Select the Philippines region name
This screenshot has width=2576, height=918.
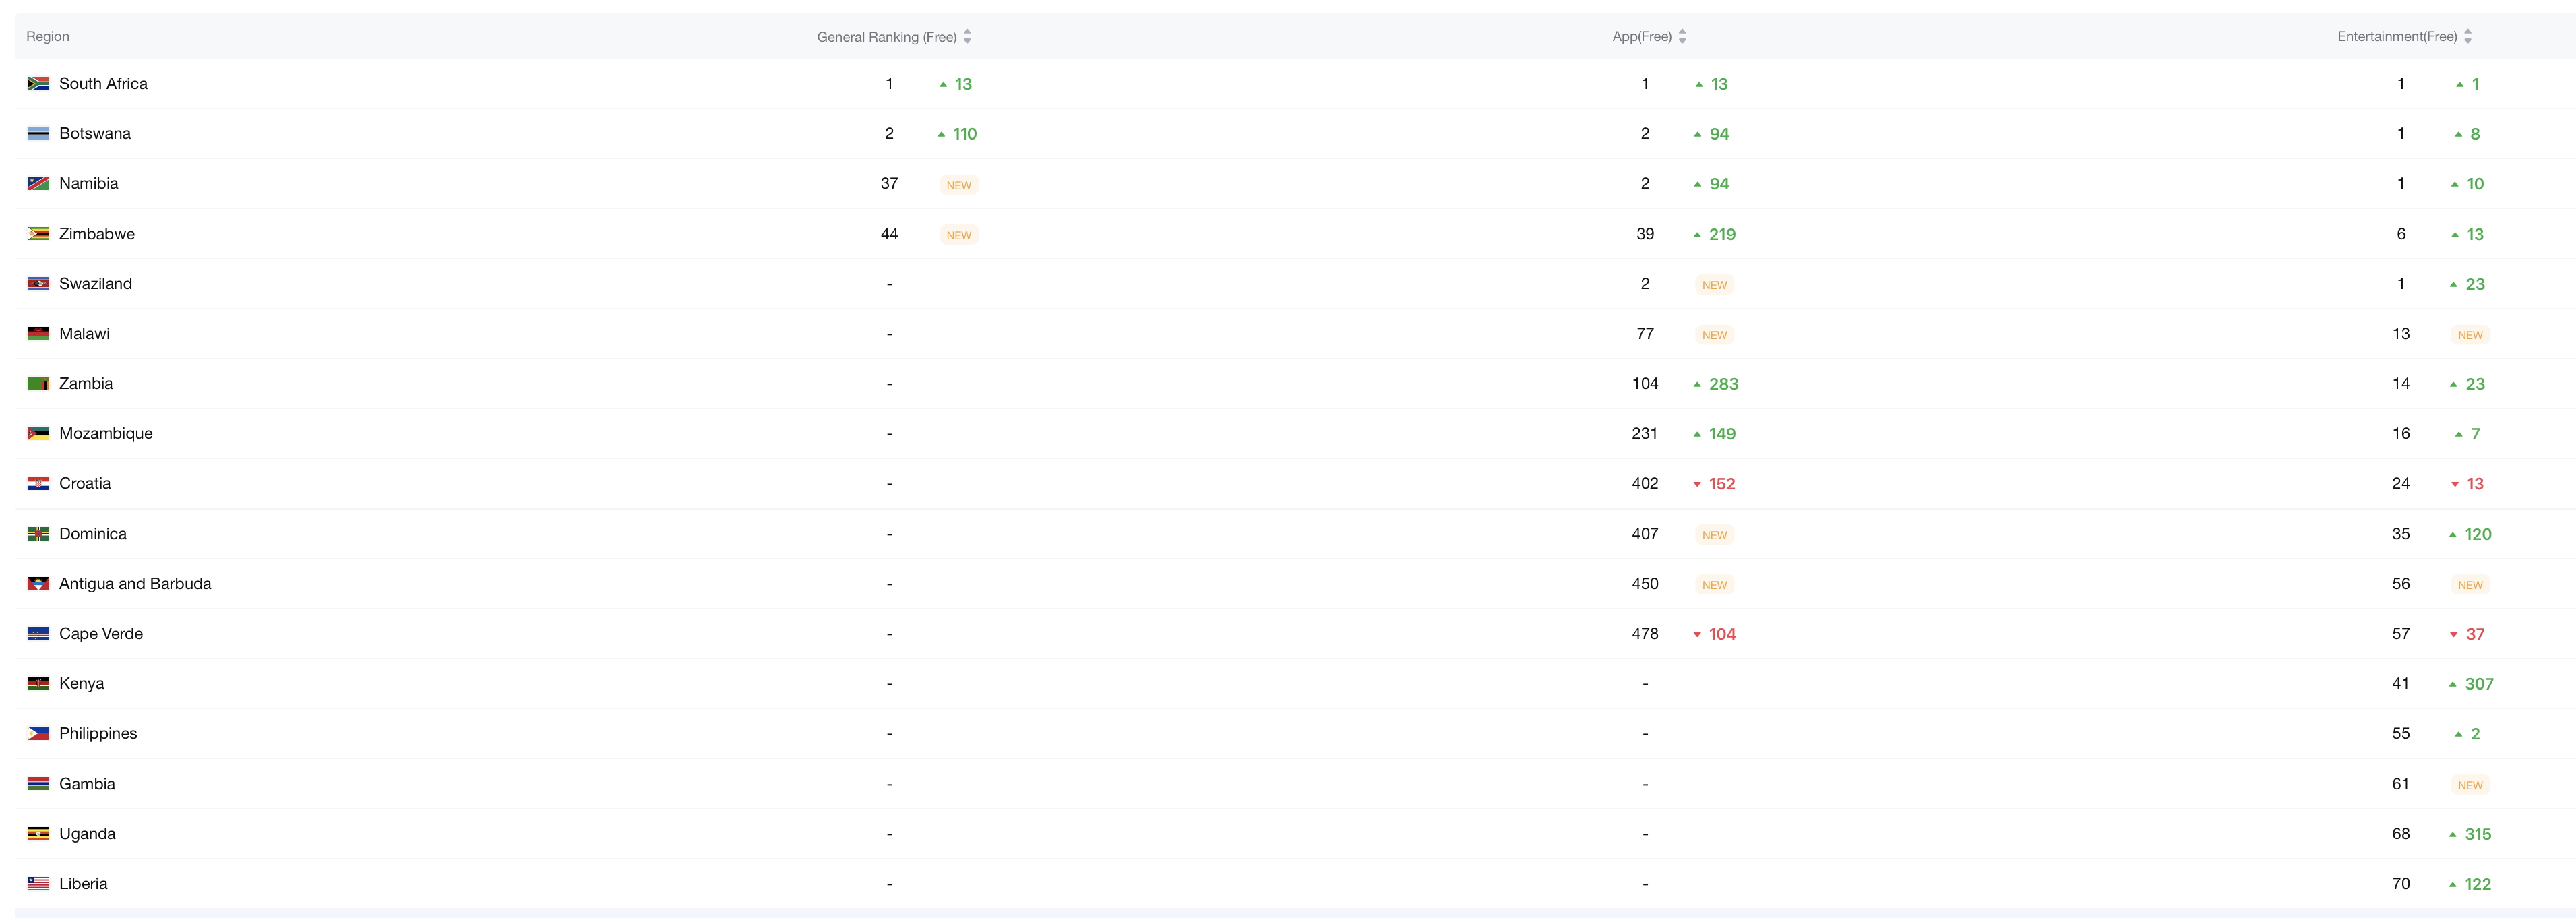pos(98,734)
